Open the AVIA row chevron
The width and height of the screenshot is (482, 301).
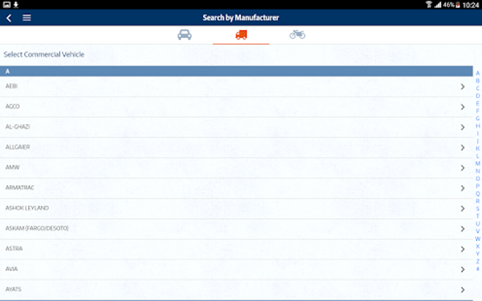click(x=463, y=269)
